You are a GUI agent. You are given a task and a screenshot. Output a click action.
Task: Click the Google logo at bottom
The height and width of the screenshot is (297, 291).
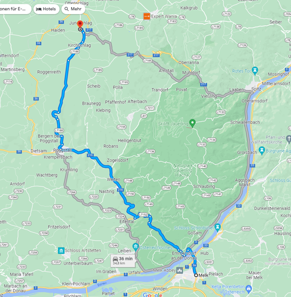pyautogui.click(x=152, y=294)
